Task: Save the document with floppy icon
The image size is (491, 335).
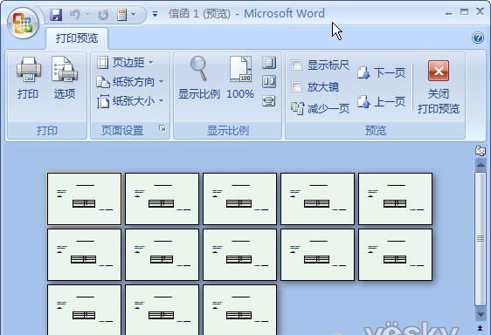Action: click(x=56, y=14)
